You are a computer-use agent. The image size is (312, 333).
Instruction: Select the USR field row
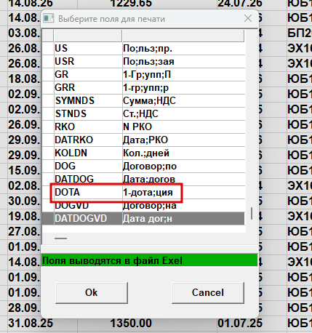[x=143, y=62]
